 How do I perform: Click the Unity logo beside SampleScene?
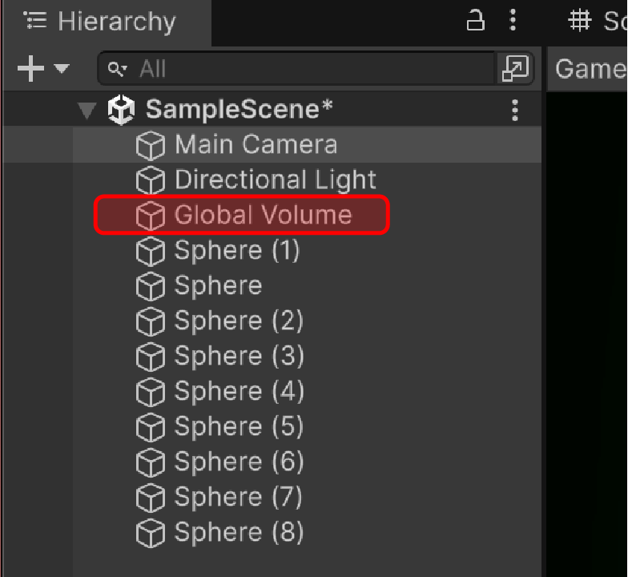click(121, 110)
